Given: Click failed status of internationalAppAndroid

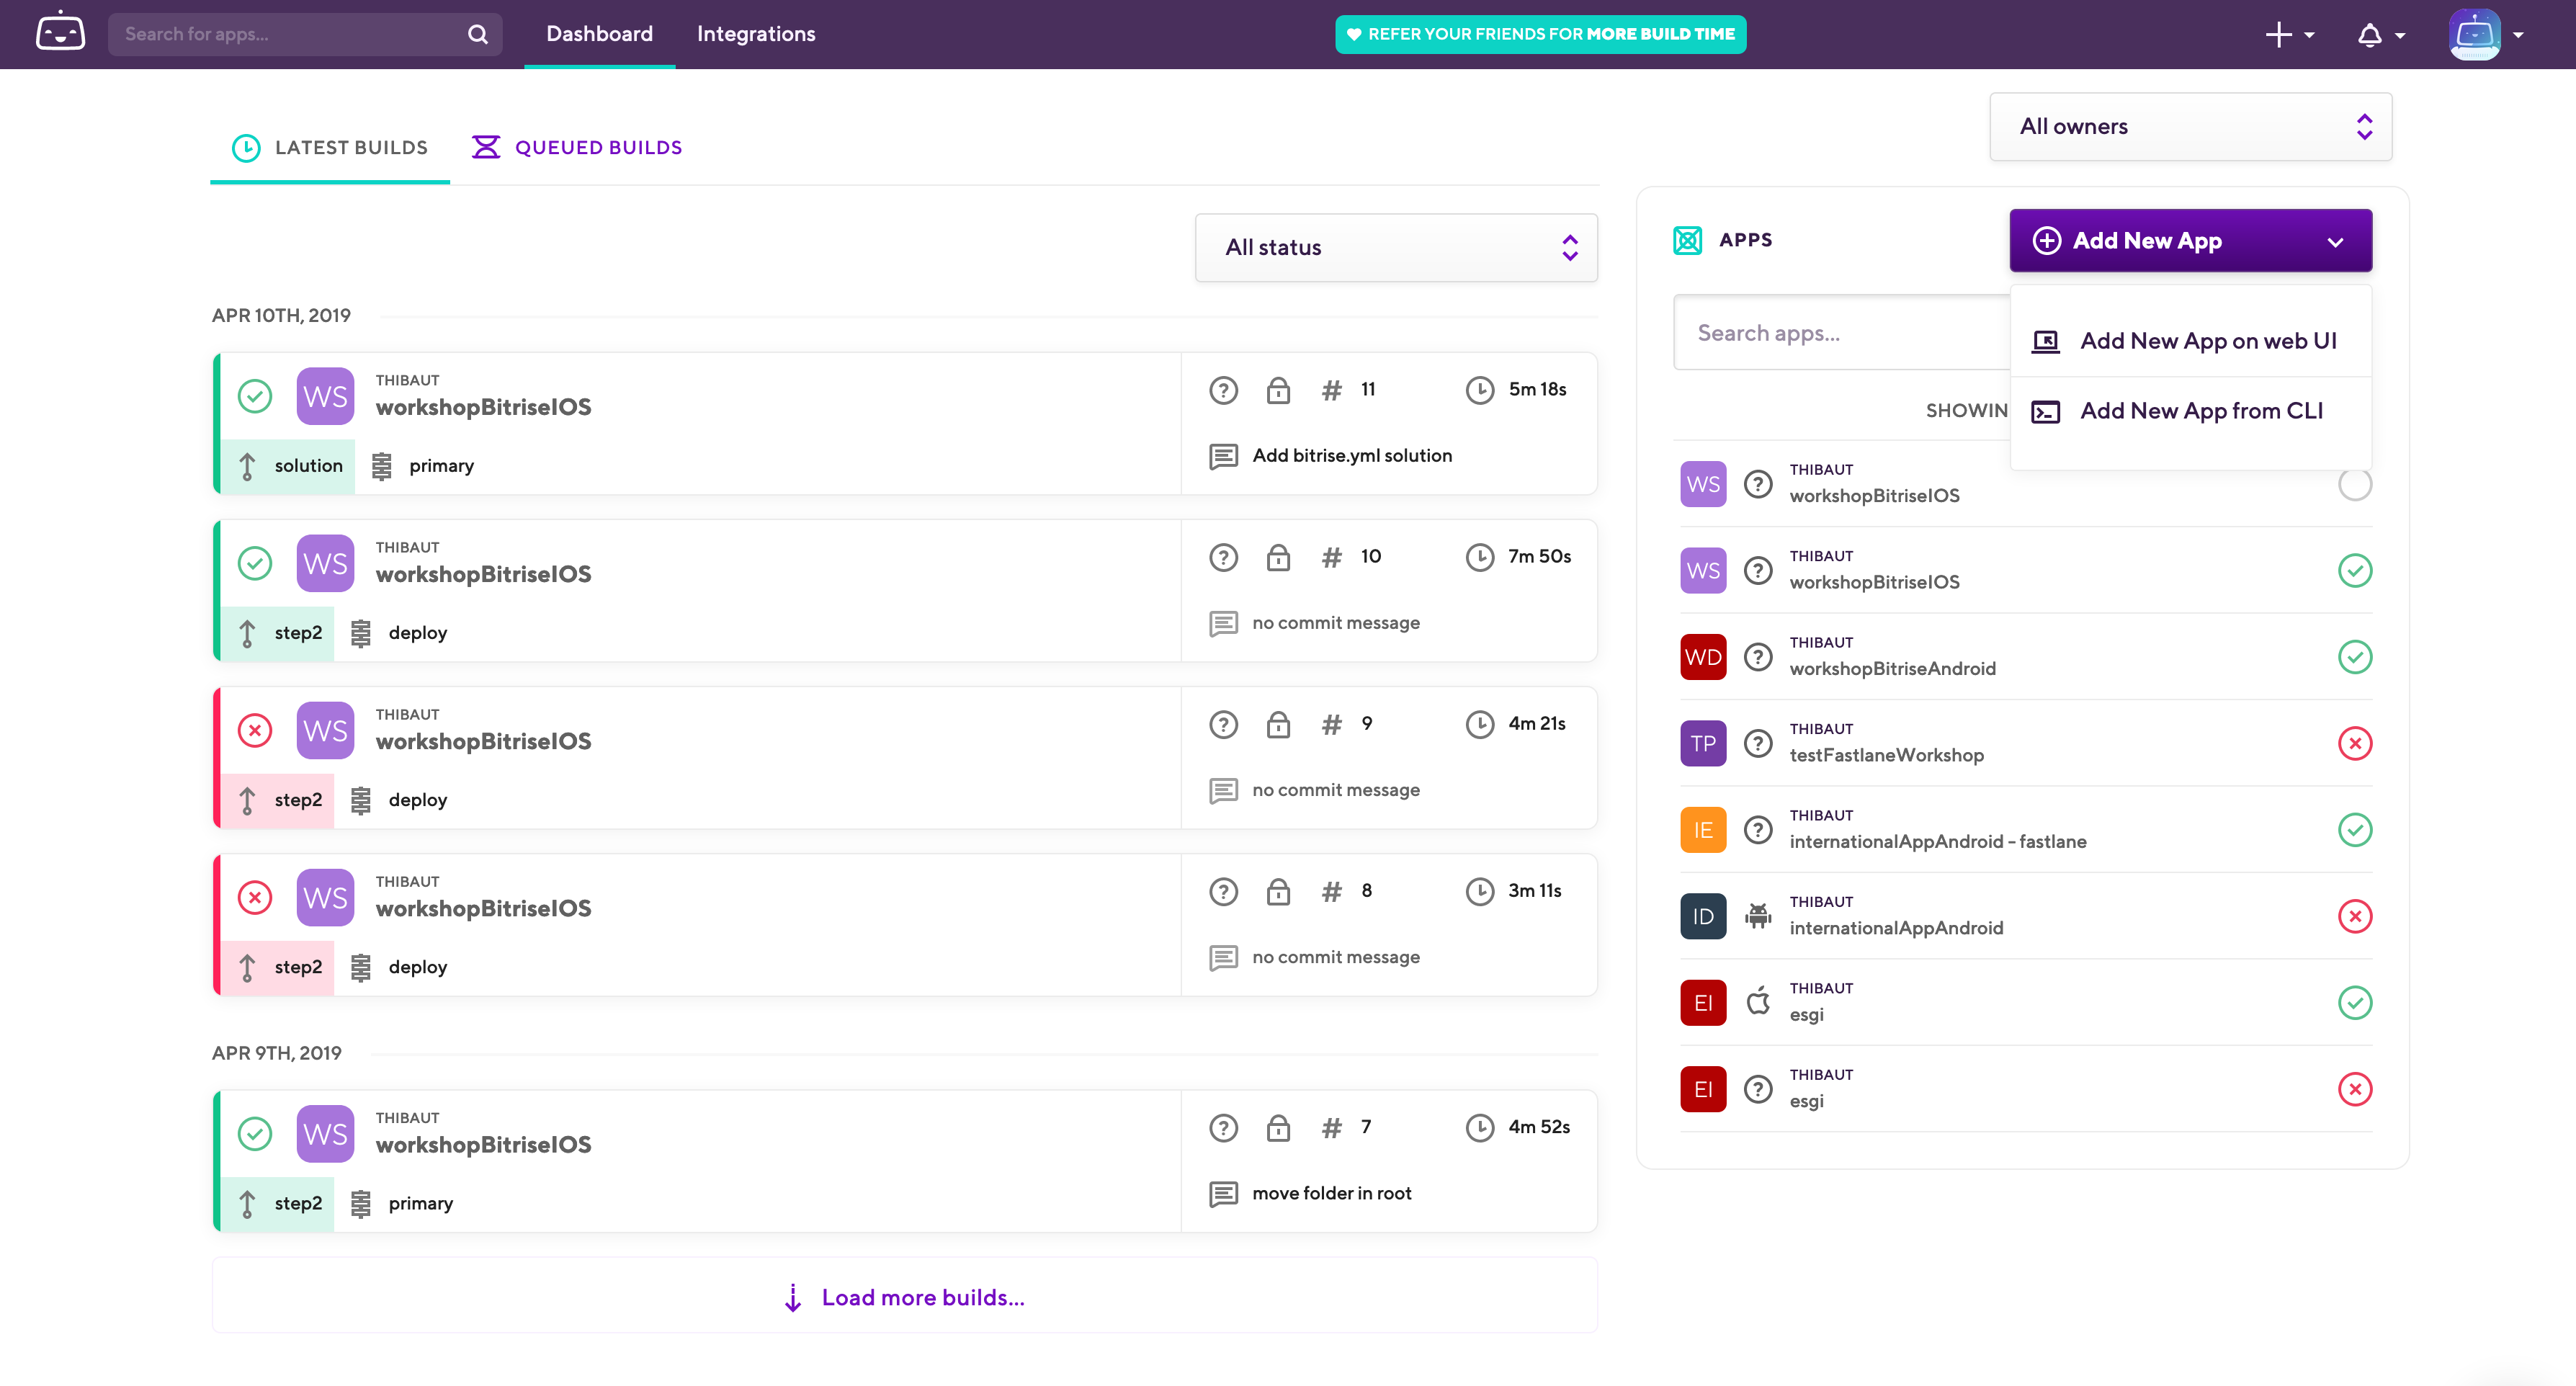Looking at the screenshot, I should point(2355,916).
